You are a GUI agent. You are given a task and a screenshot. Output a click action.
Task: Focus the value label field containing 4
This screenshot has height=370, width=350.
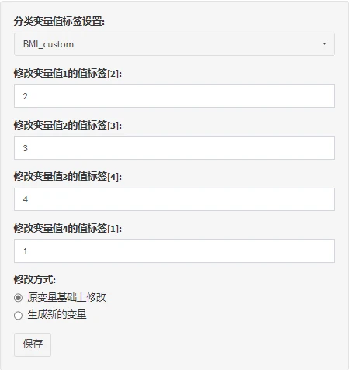175,199
